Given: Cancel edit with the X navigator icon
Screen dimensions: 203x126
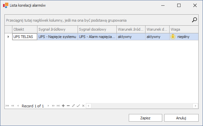Looking at the screenshot, I should (x=83, y=106).
